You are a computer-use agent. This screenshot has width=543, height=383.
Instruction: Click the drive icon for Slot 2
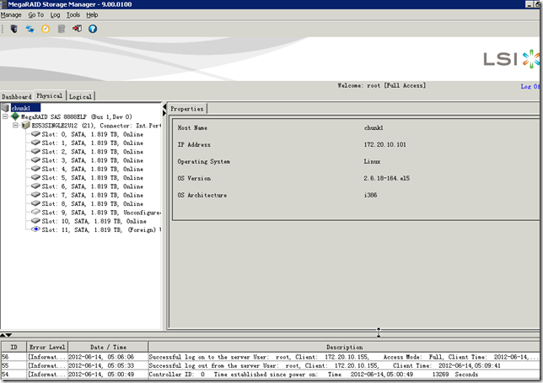click(35, 151)
